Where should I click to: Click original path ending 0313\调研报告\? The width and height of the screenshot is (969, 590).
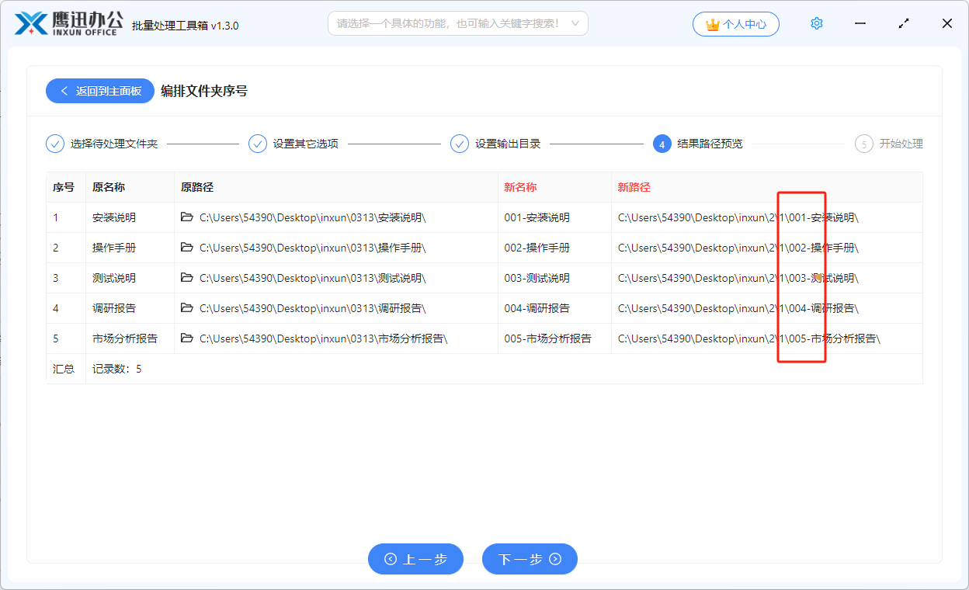pyautogui.click(x=313, y=308)
